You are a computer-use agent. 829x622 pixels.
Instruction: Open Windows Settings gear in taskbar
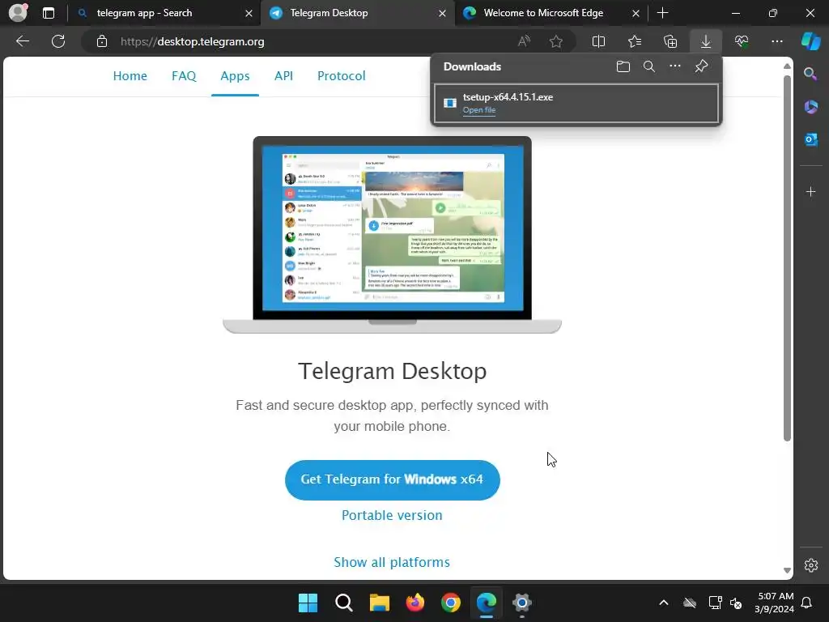(x=522, y=603)
